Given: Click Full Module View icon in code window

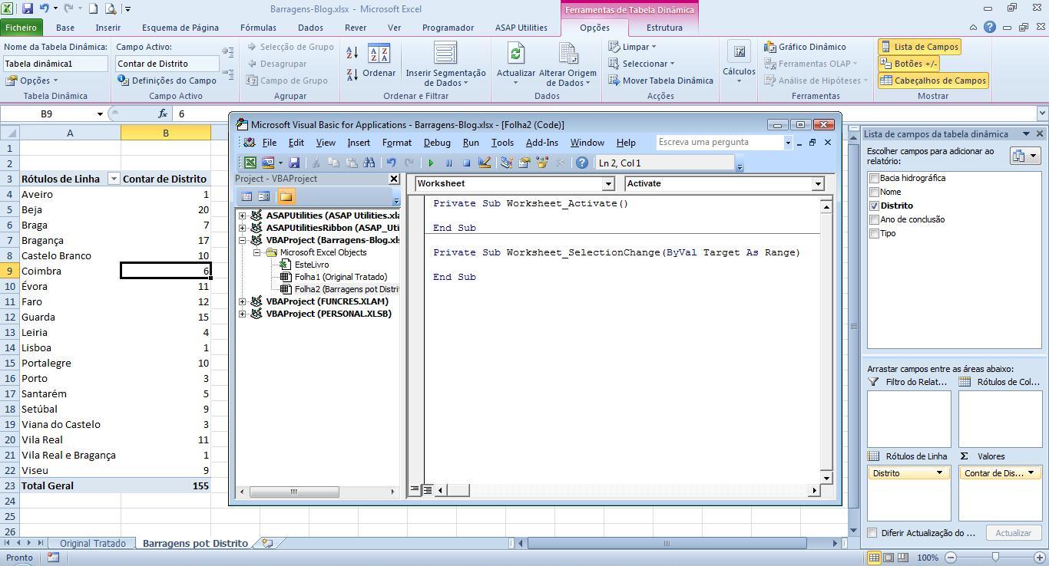Looking at the screenshot, I should click(x=427, y=489).
